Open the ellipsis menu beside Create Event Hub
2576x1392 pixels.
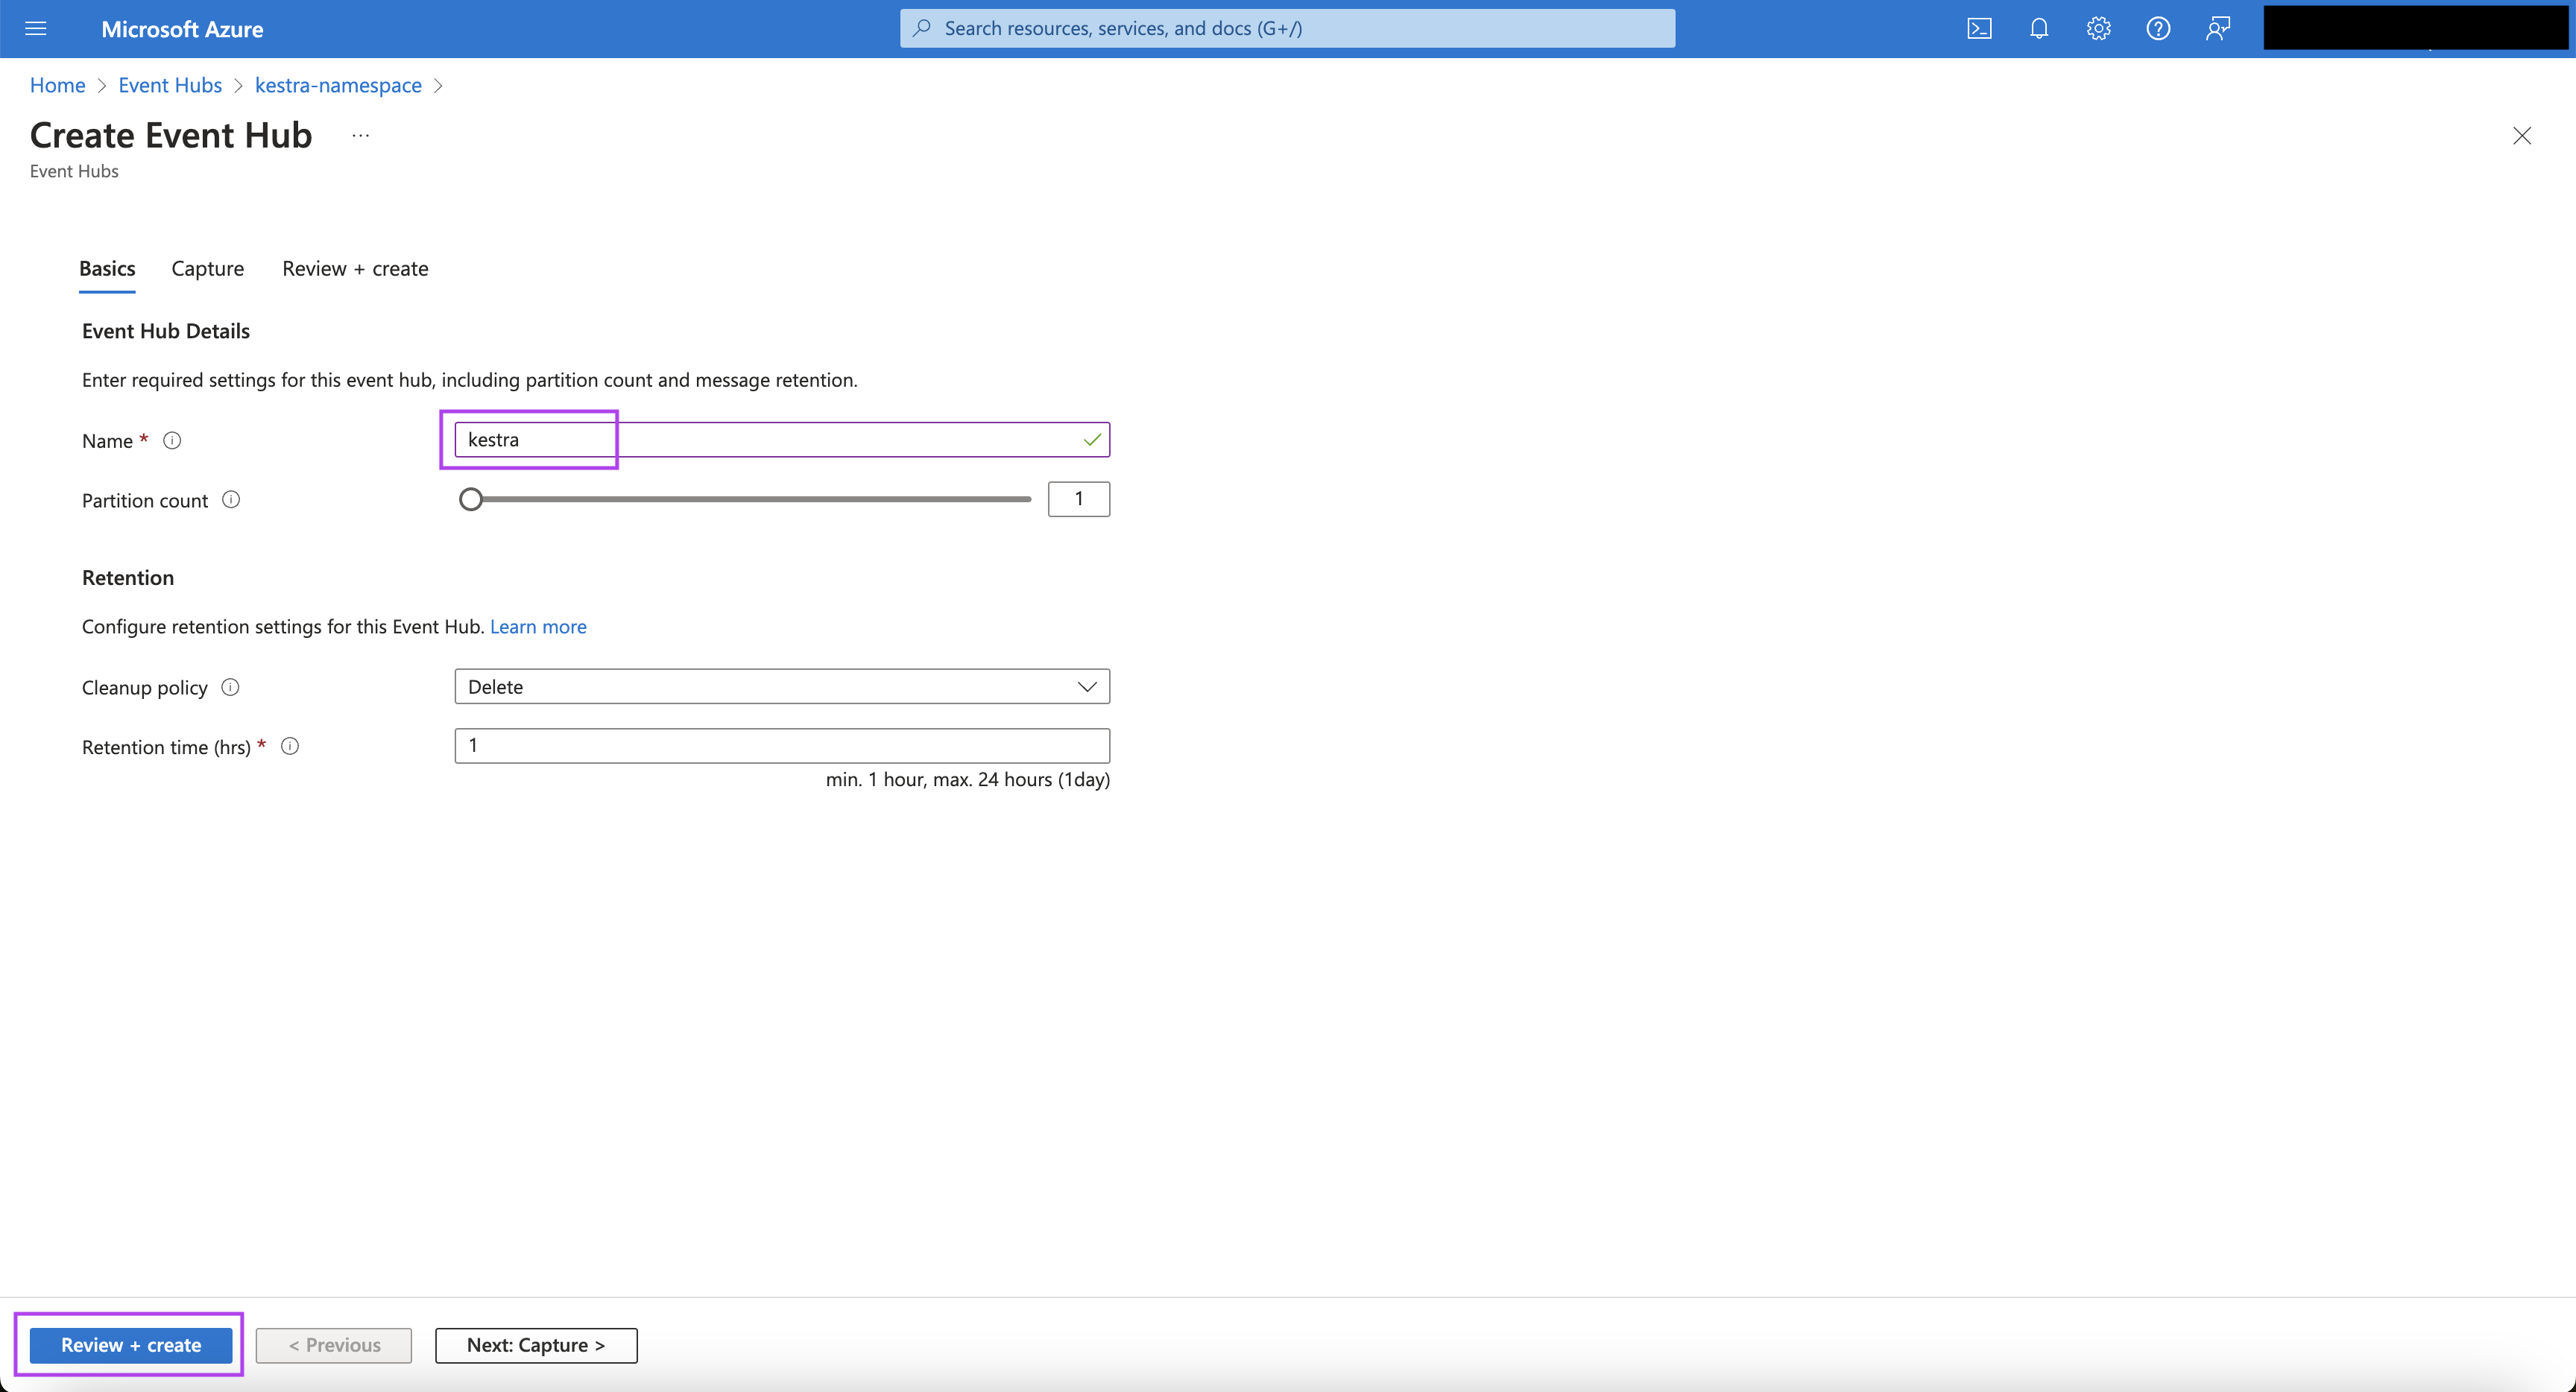(x=361, y=136)
